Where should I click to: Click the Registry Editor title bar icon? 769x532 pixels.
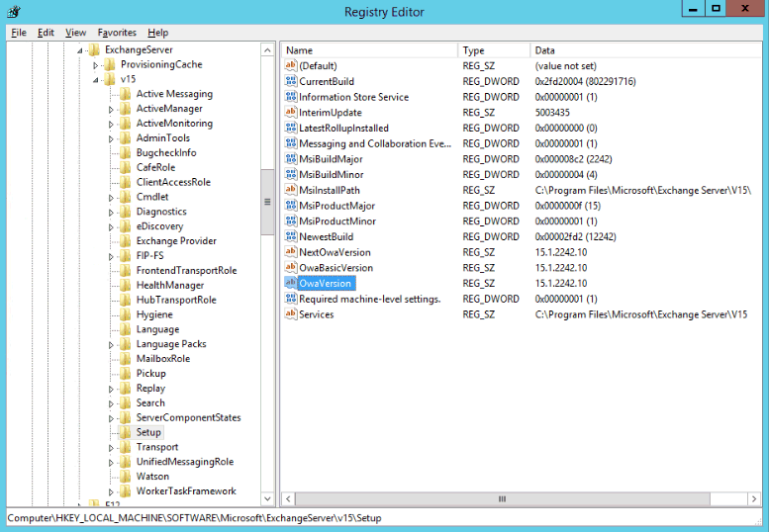click(14, 11)
